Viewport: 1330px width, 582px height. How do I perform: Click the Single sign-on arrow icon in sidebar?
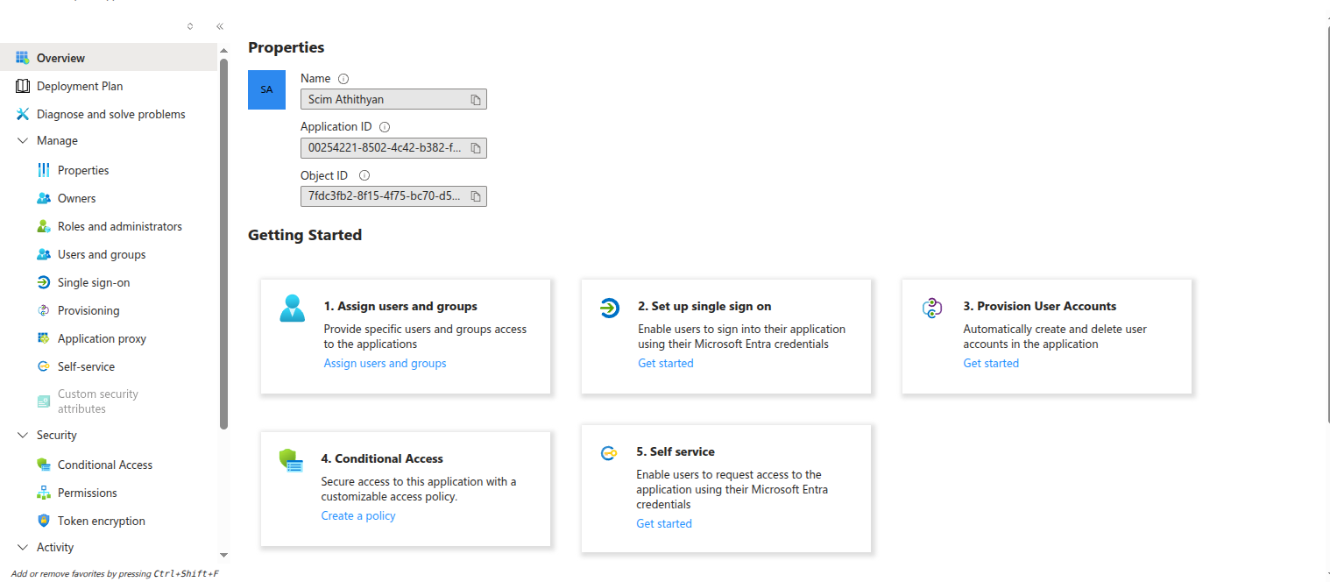tap(44, 282)
